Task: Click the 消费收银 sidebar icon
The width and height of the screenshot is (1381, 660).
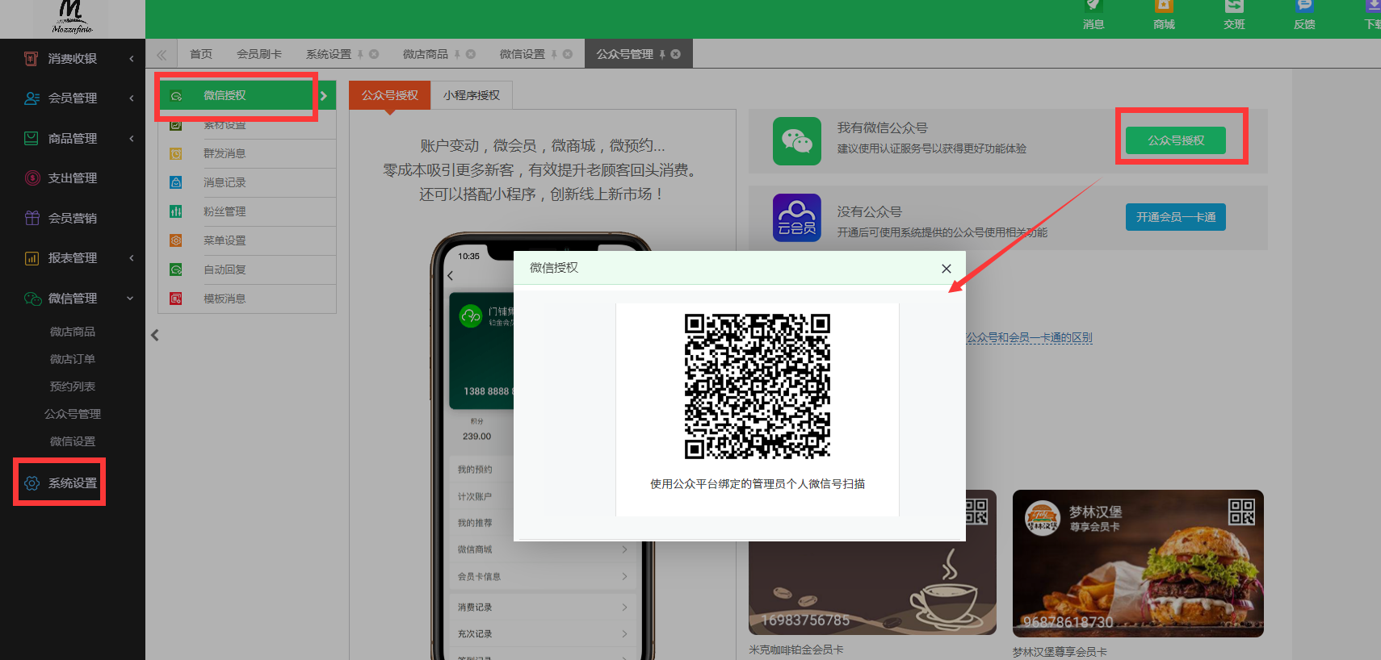Action: (x=31, y=58)
